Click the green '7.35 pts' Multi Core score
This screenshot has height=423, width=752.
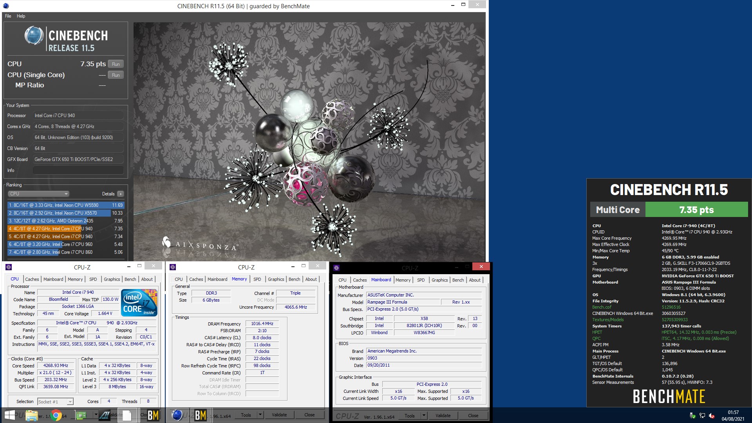coord(696,210)
